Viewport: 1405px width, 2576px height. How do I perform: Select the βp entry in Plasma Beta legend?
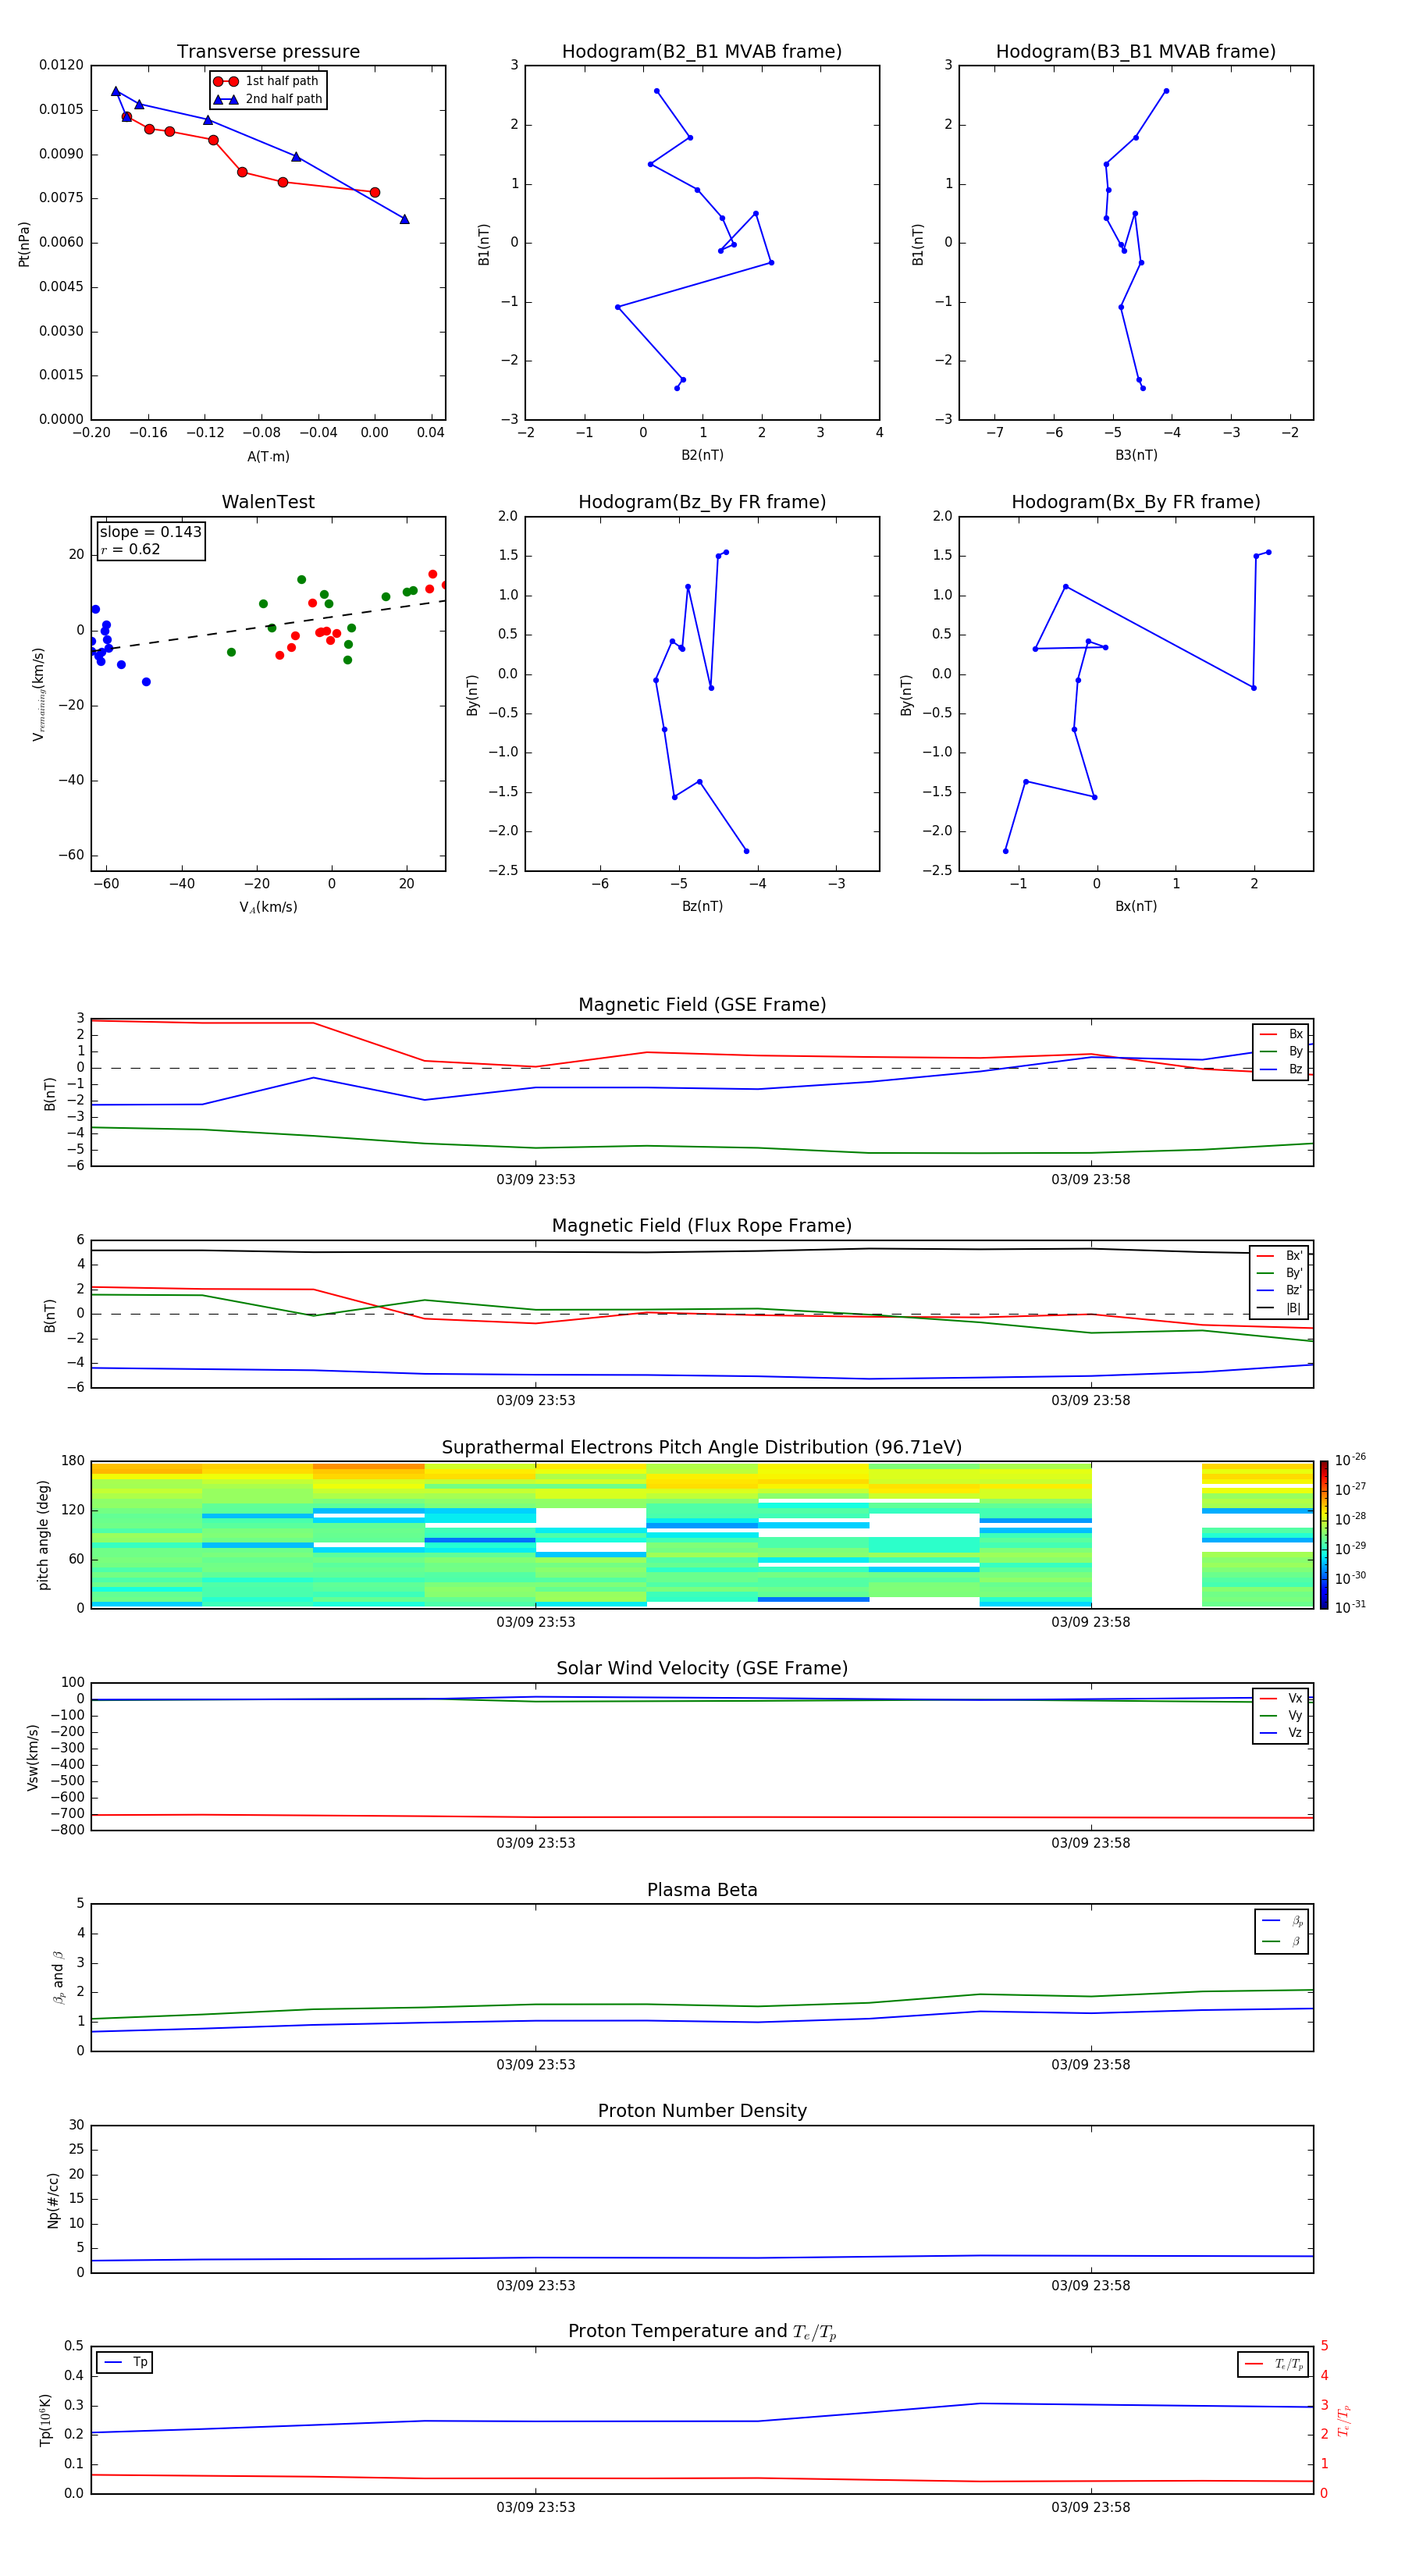point(1282,1921)
